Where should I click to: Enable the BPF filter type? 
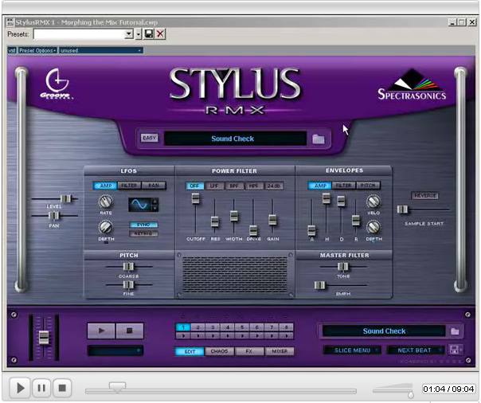pyautogui.click(x=234, y=186)
